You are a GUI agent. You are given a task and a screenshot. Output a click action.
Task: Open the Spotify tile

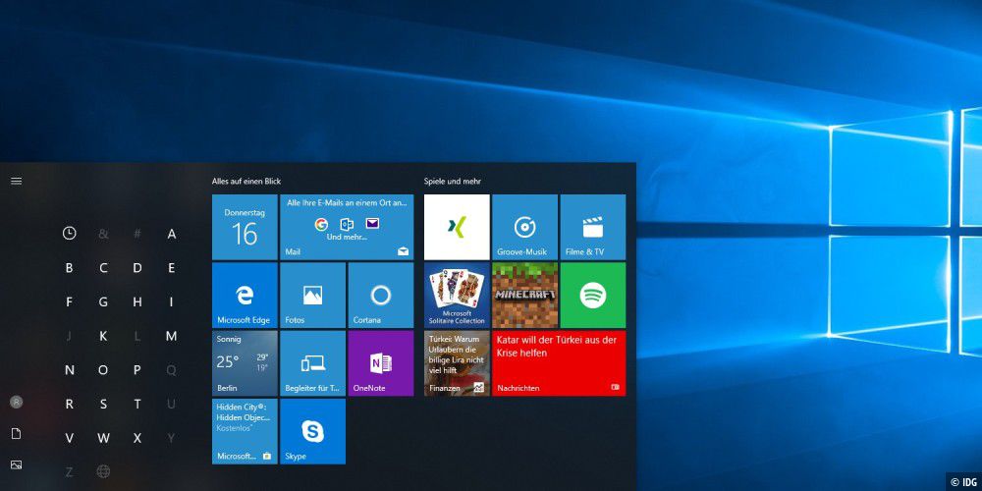point(592,295)
